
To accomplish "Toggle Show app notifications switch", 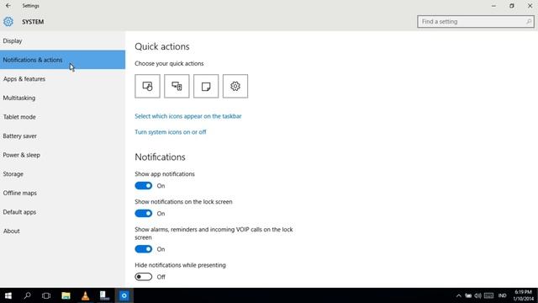I will [x=144, y=186].
